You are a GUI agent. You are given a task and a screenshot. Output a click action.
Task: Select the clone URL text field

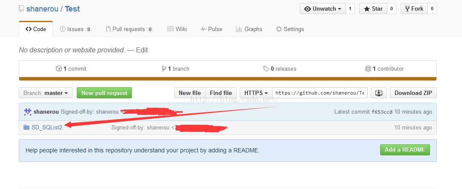[320, 93]
